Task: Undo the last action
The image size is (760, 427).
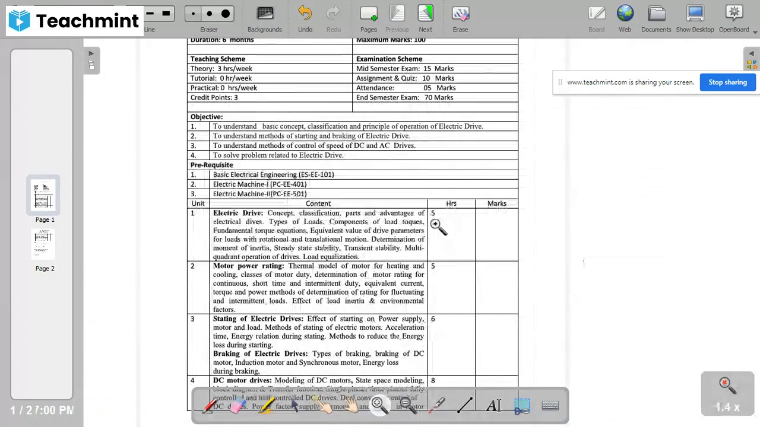Action: pos(305,19)
